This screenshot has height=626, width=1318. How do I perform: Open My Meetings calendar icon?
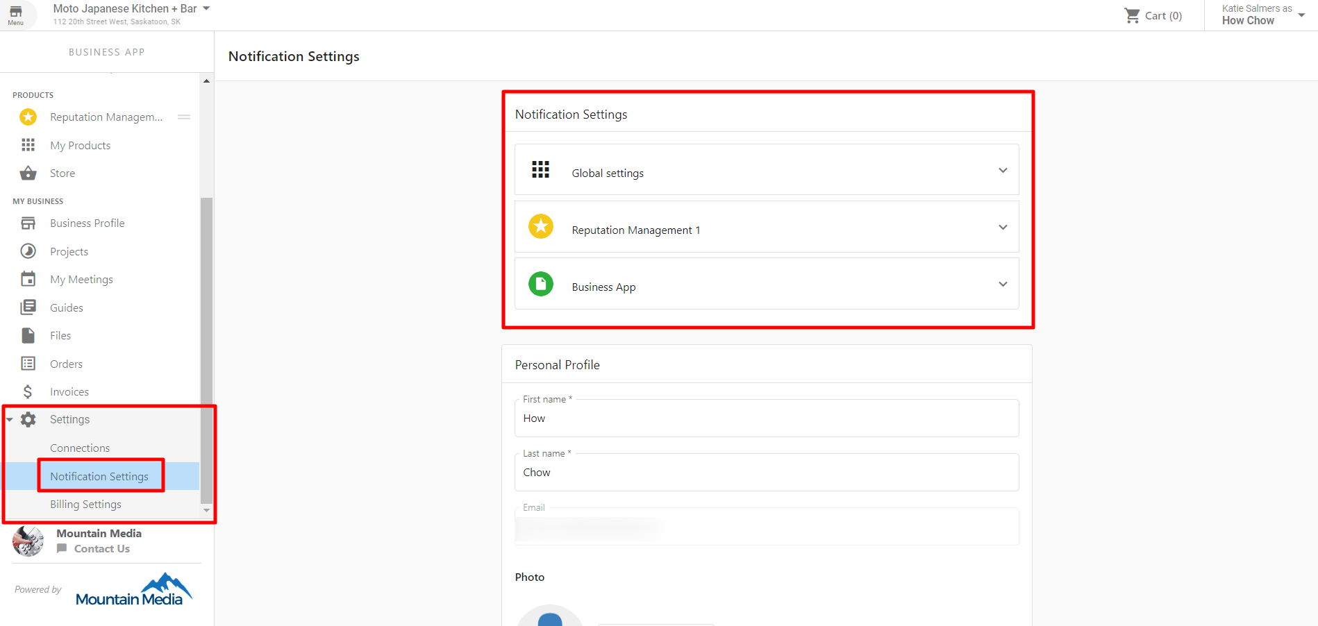click(x=28, y=279)
